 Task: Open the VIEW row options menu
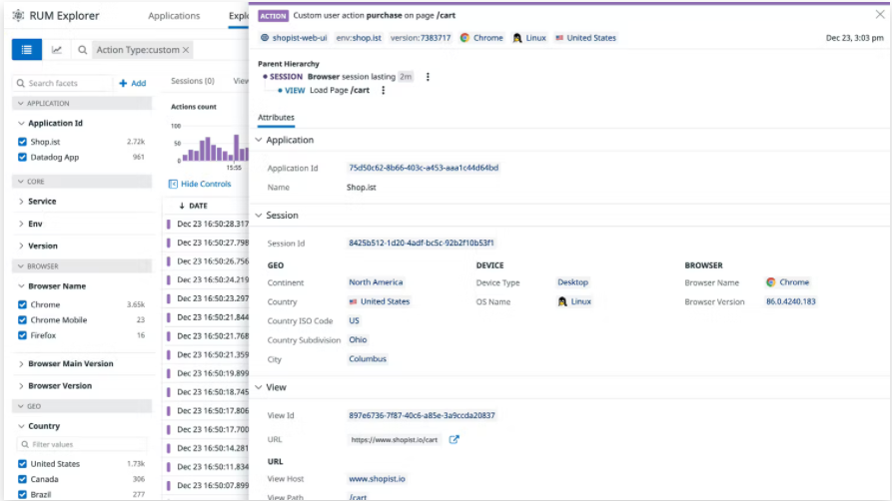point(384,91)
